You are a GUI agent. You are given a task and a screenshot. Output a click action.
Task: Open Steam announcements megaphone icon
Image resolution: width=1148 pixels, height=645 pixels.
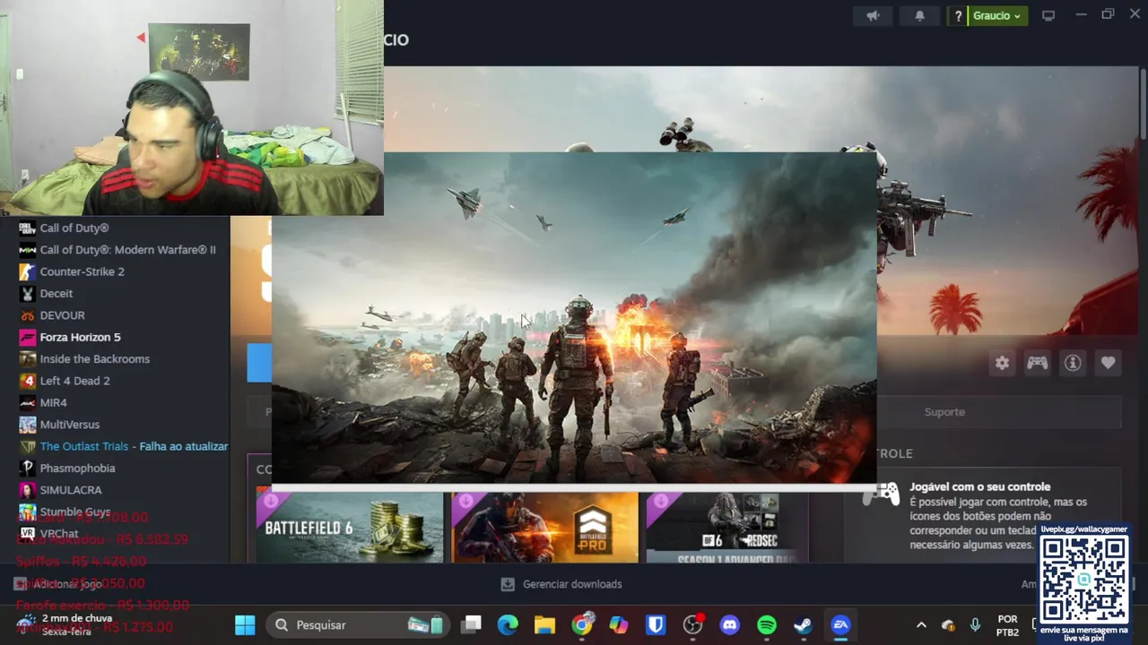tap(873, 15)
